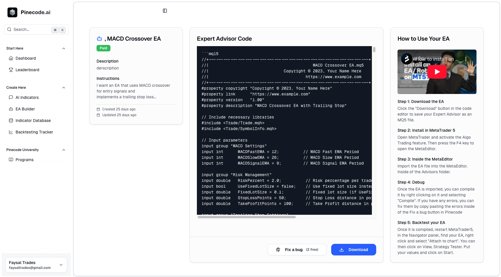
Task: Focus the Search input field
Action: click(36, 29)
